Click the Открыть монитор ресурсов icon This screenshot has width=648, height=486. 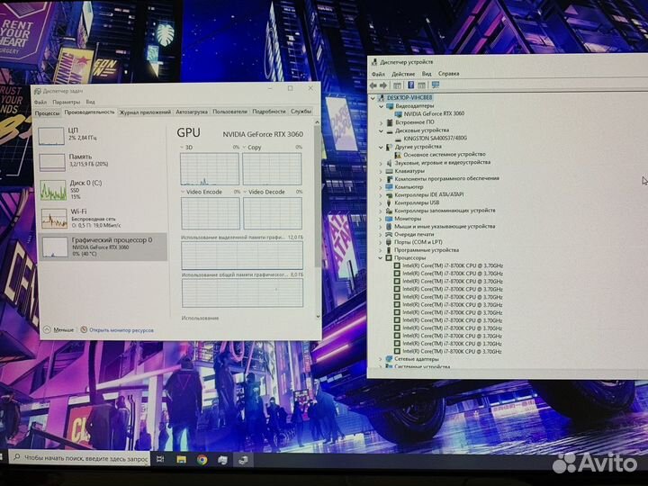click(x=84, y=329)
